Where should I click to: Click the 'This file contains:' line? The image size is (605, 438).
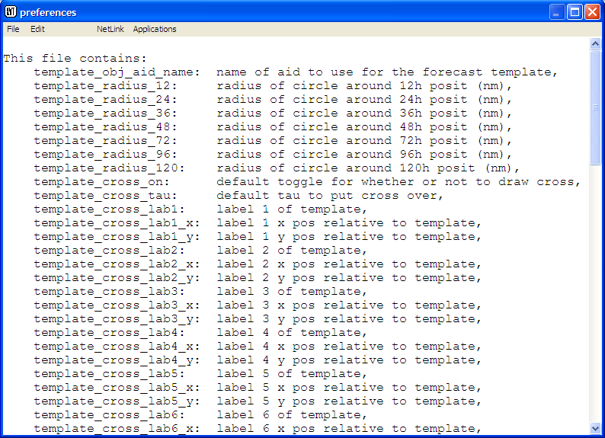(75, 58)
